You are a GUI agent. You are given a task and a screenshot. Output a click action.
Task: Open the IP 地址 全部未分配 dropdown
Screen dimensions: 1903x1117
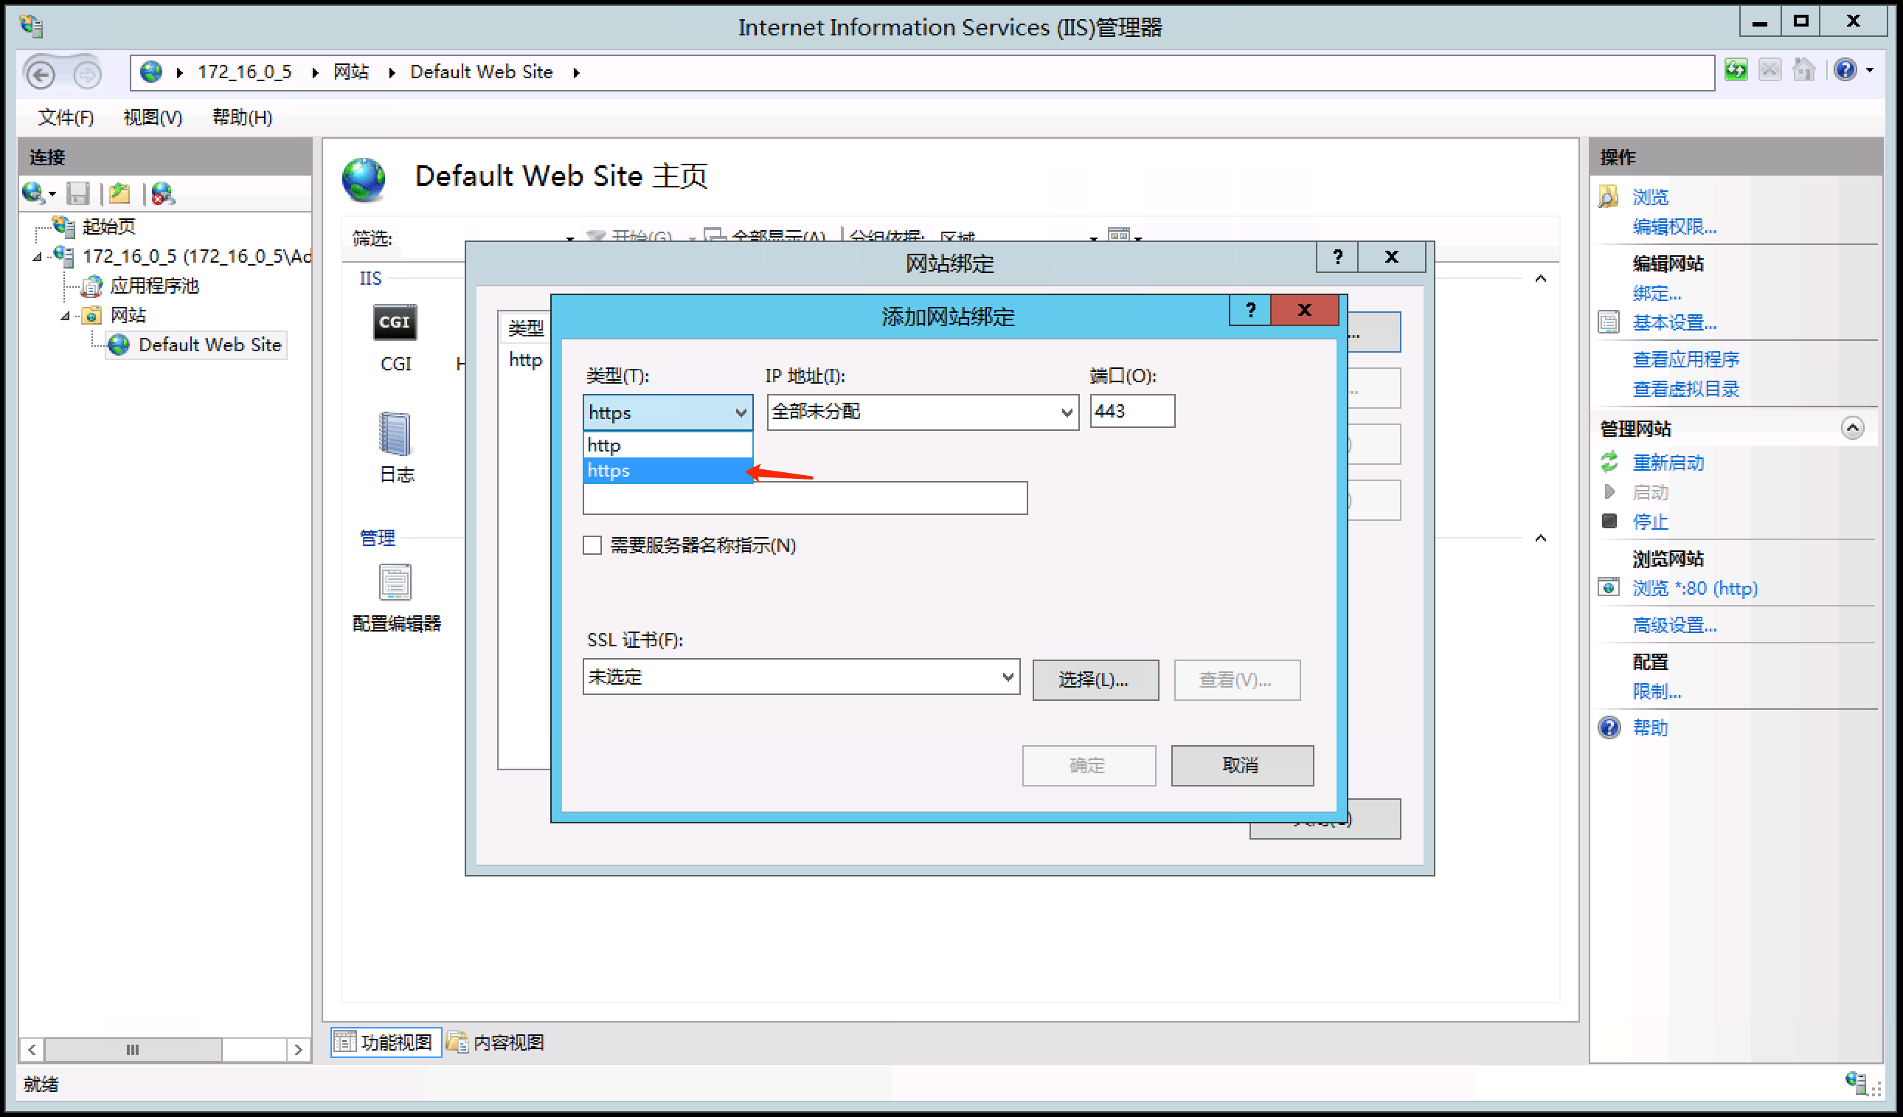click(922, 412)
